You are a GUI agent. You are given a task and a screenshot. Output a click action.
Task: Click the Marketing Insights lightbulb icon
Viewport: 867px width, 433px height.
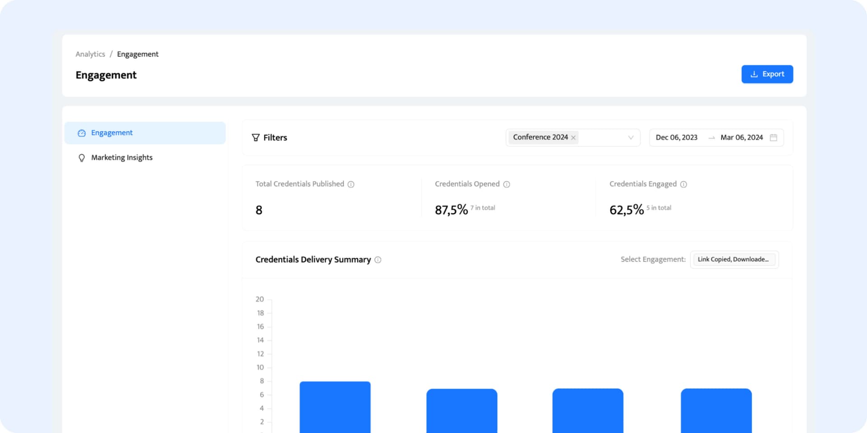click(x=82, y=158)
